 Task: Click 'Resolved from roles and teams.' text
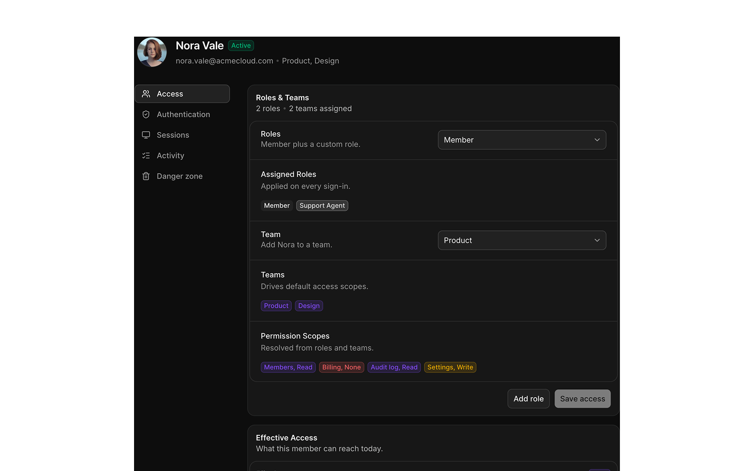[317, 348]
